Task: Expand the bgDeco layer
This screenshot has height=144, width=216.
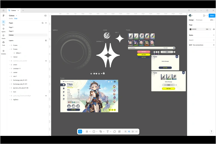Action: point(10,100)
